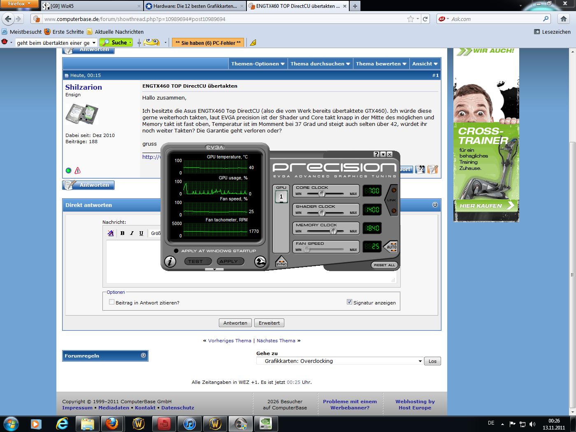Click Precision minimize arrow icon
Image resolution: width=576 pixels, height=432 pixels.
point(383,154)
